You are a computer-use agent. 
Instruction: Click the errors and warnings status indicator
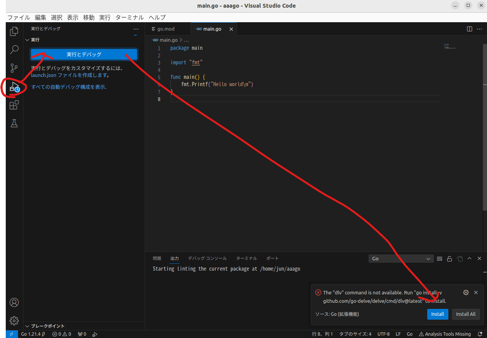pos(62,334)
